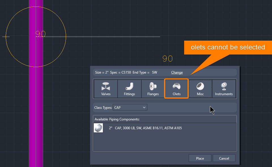Select the Fittings category icon
This screenshot has height=167, width=272.
coord(129,89)
